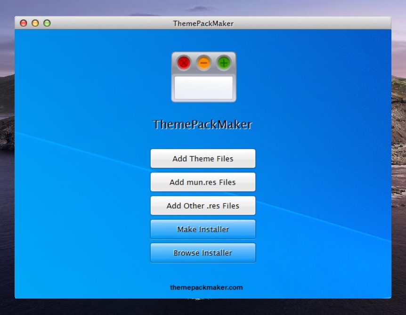The image size is (406, 315).
Task: Click the Add Theme Files button
Action: coord(203,159)
